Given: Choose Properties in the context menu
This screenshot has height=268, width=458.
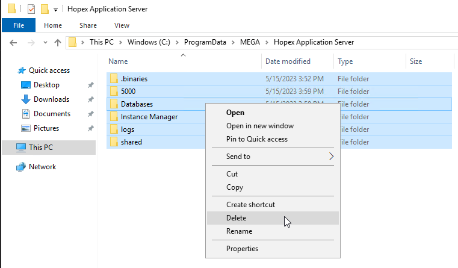Looking at the screenshot, I should click(273, 249).
